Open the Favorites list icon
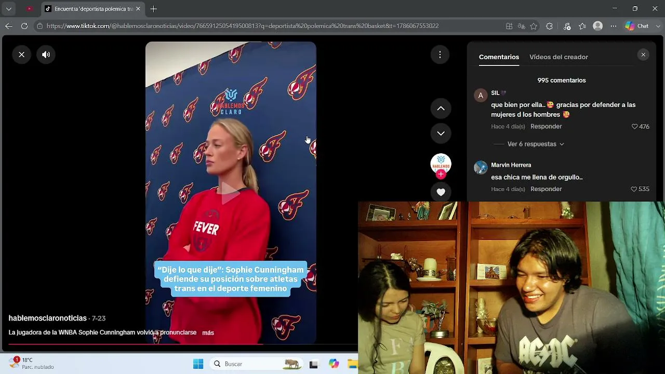This screenshot has height=374, width=665. (582, 26)
